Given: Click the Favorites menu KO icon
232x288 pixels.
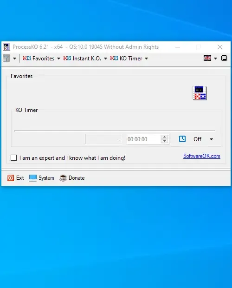Looking at the screenshot, I should coord(27,59).
